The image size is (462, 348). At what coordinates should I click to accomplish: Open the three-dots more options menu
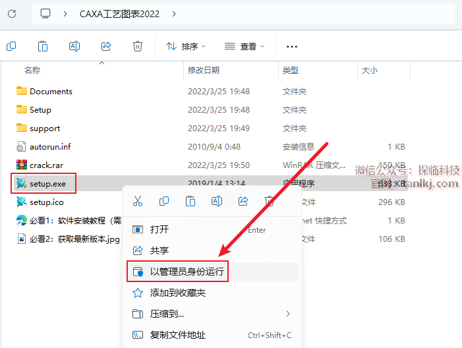click(292, 47)
